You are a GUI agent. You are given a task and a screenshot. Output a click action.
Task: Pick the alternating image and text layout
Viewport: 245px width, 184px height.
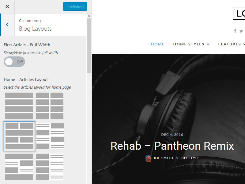click(50, 136)
